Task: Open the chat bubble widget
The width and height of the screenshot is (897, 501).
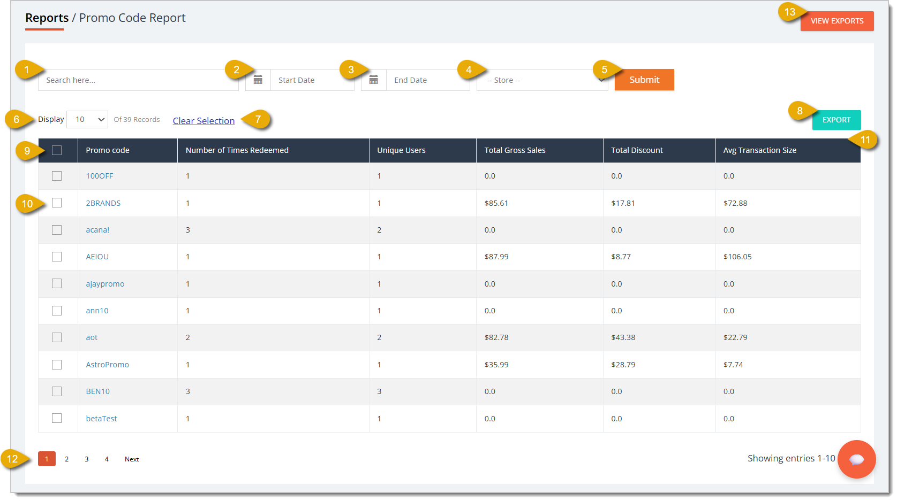Action: pyautogui.click(x=856, y=459)
